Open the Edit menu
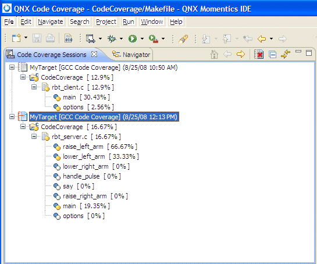The width and height of the screenshot is (317, 264). [26, 22]
